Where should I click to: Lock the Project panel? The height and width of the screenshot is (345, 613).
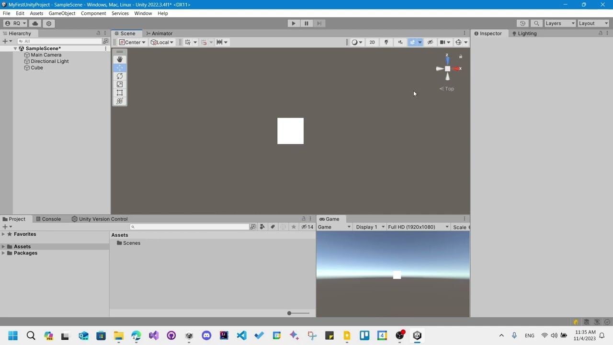[303, 218]
